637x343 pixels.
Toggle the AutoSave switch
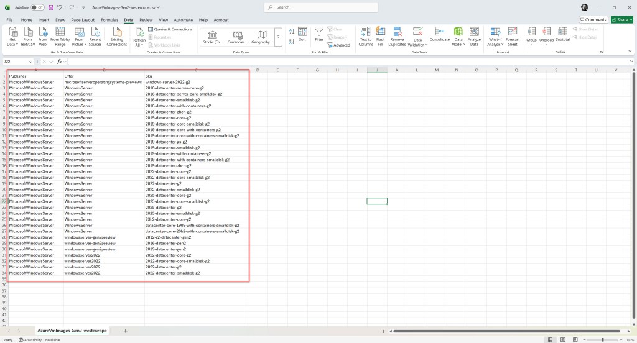coord(37,7)
